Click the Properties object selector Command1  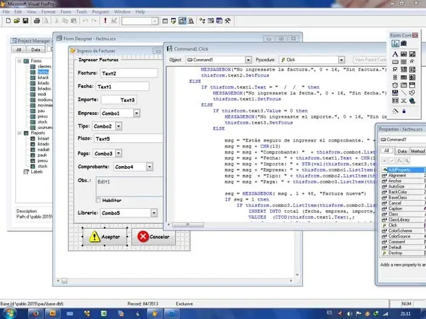[x=402, y=140]
